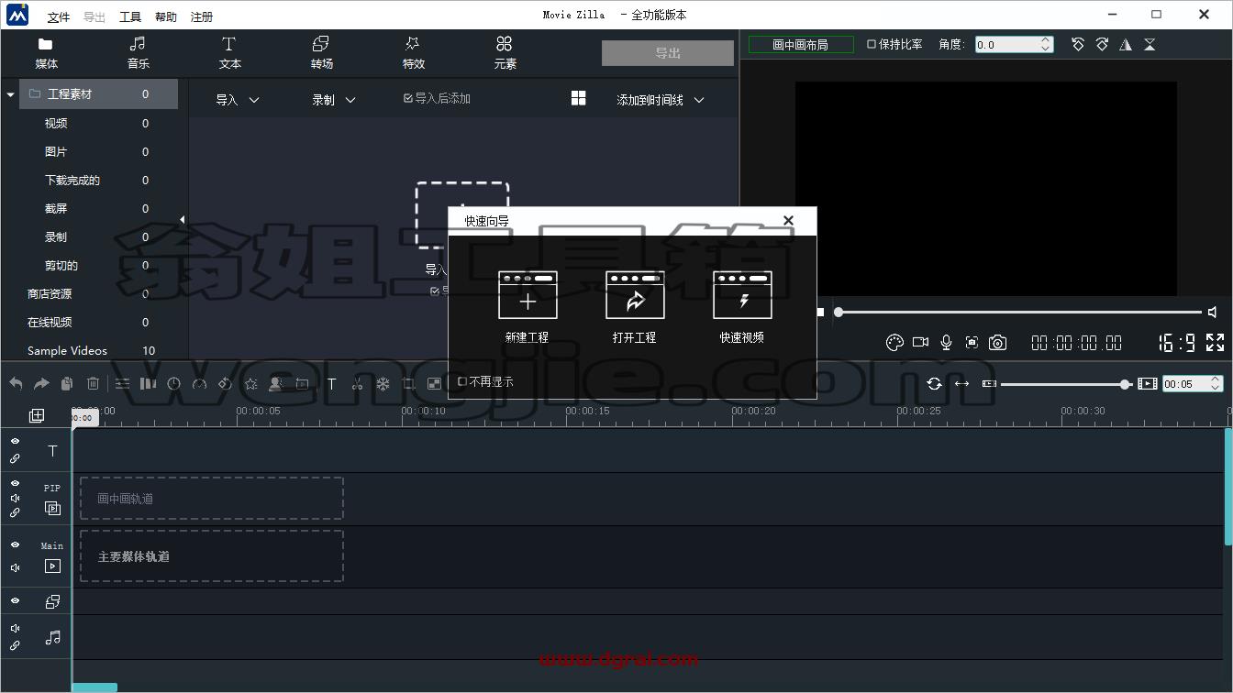Click 快速视频 in the quick wizard
The width and height of the screenshot is (1233, 693).
[x=742, y=308]
